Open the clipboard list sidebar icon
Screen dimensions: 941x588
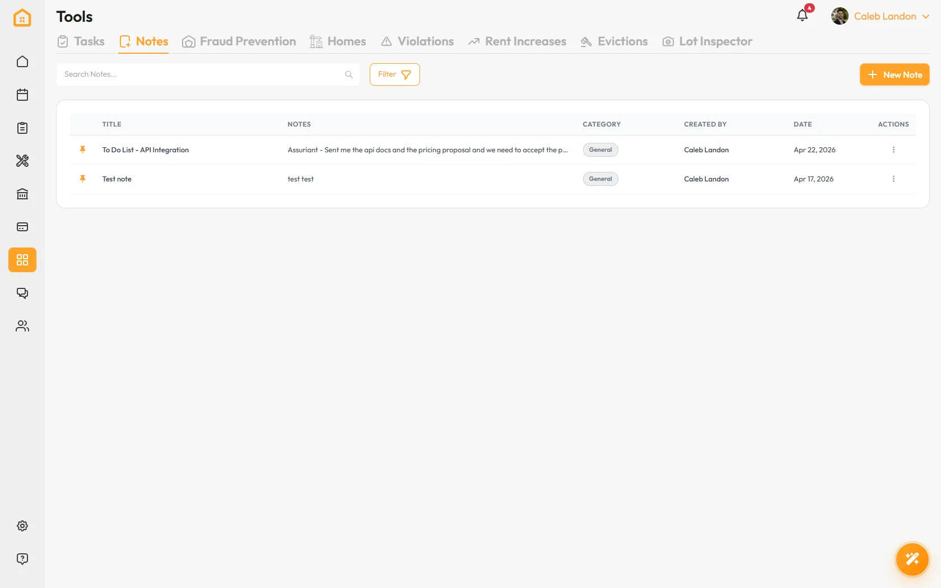click(22, 128)
